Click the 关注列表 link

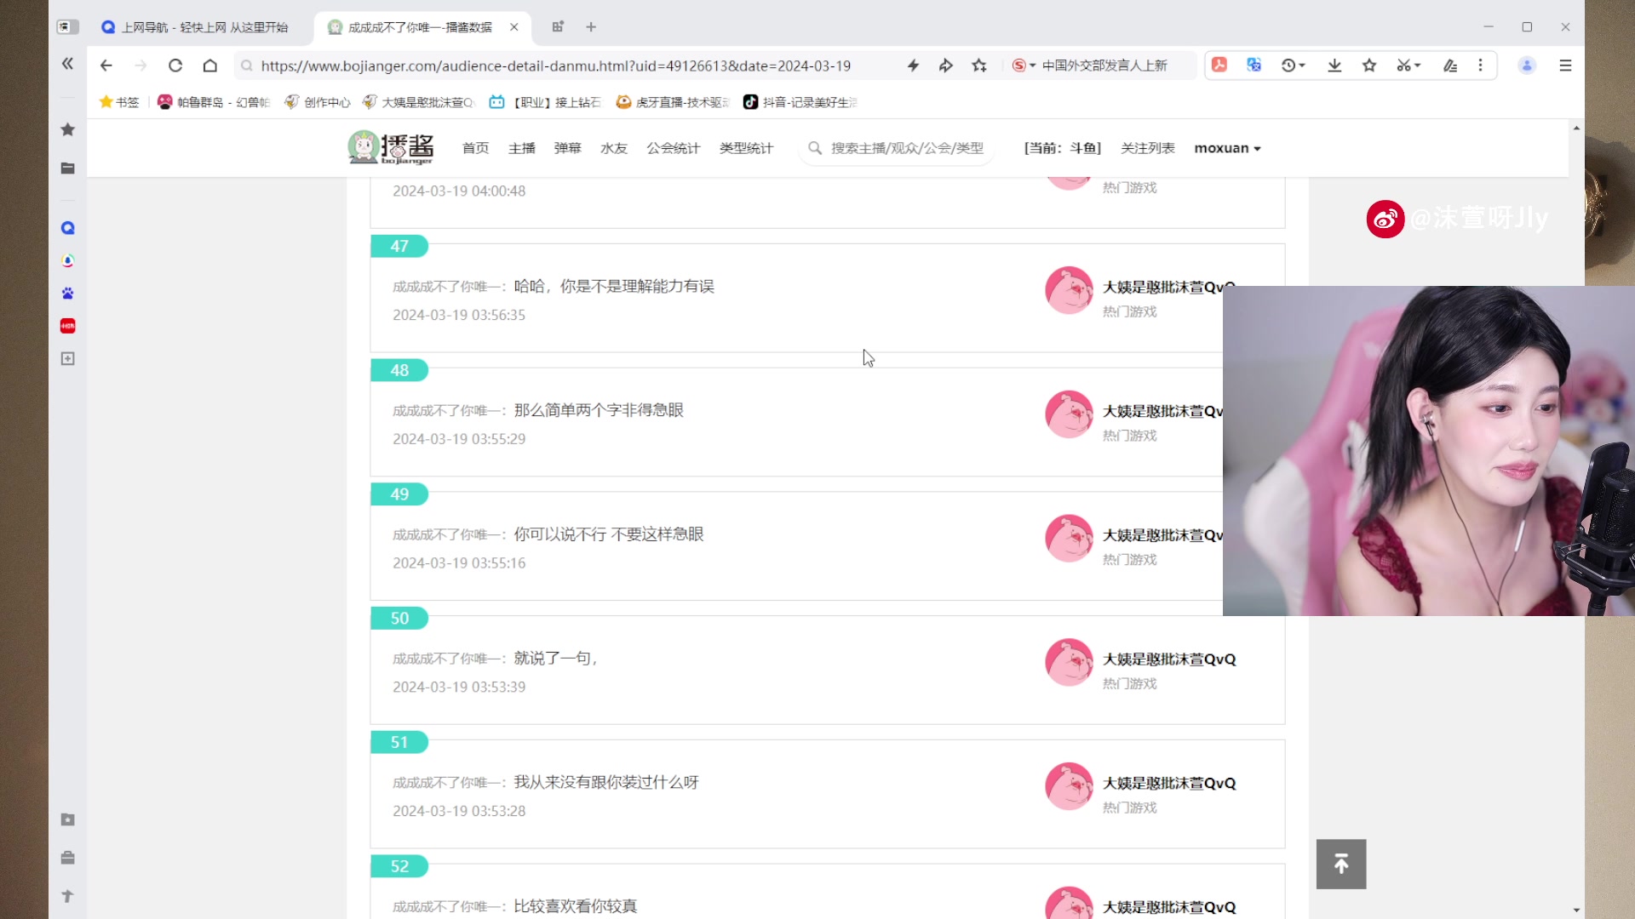click(1147, 148)
